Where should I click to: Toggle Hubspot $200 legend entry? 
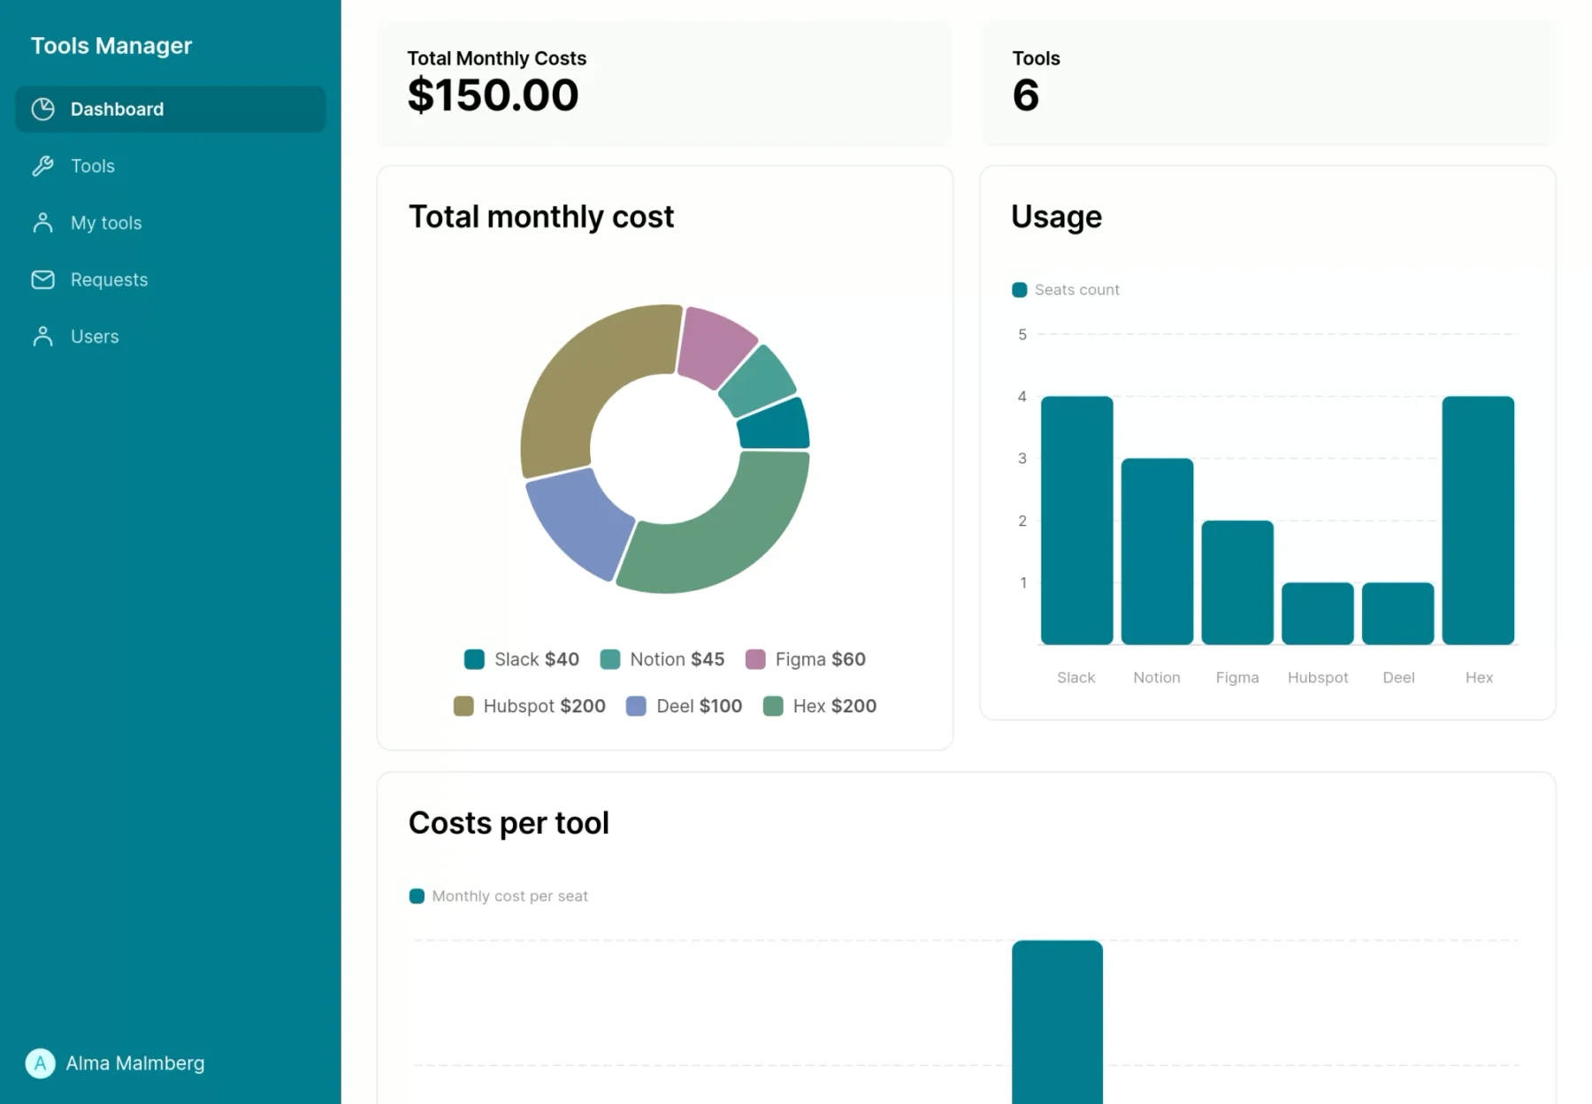pos(530,706)
